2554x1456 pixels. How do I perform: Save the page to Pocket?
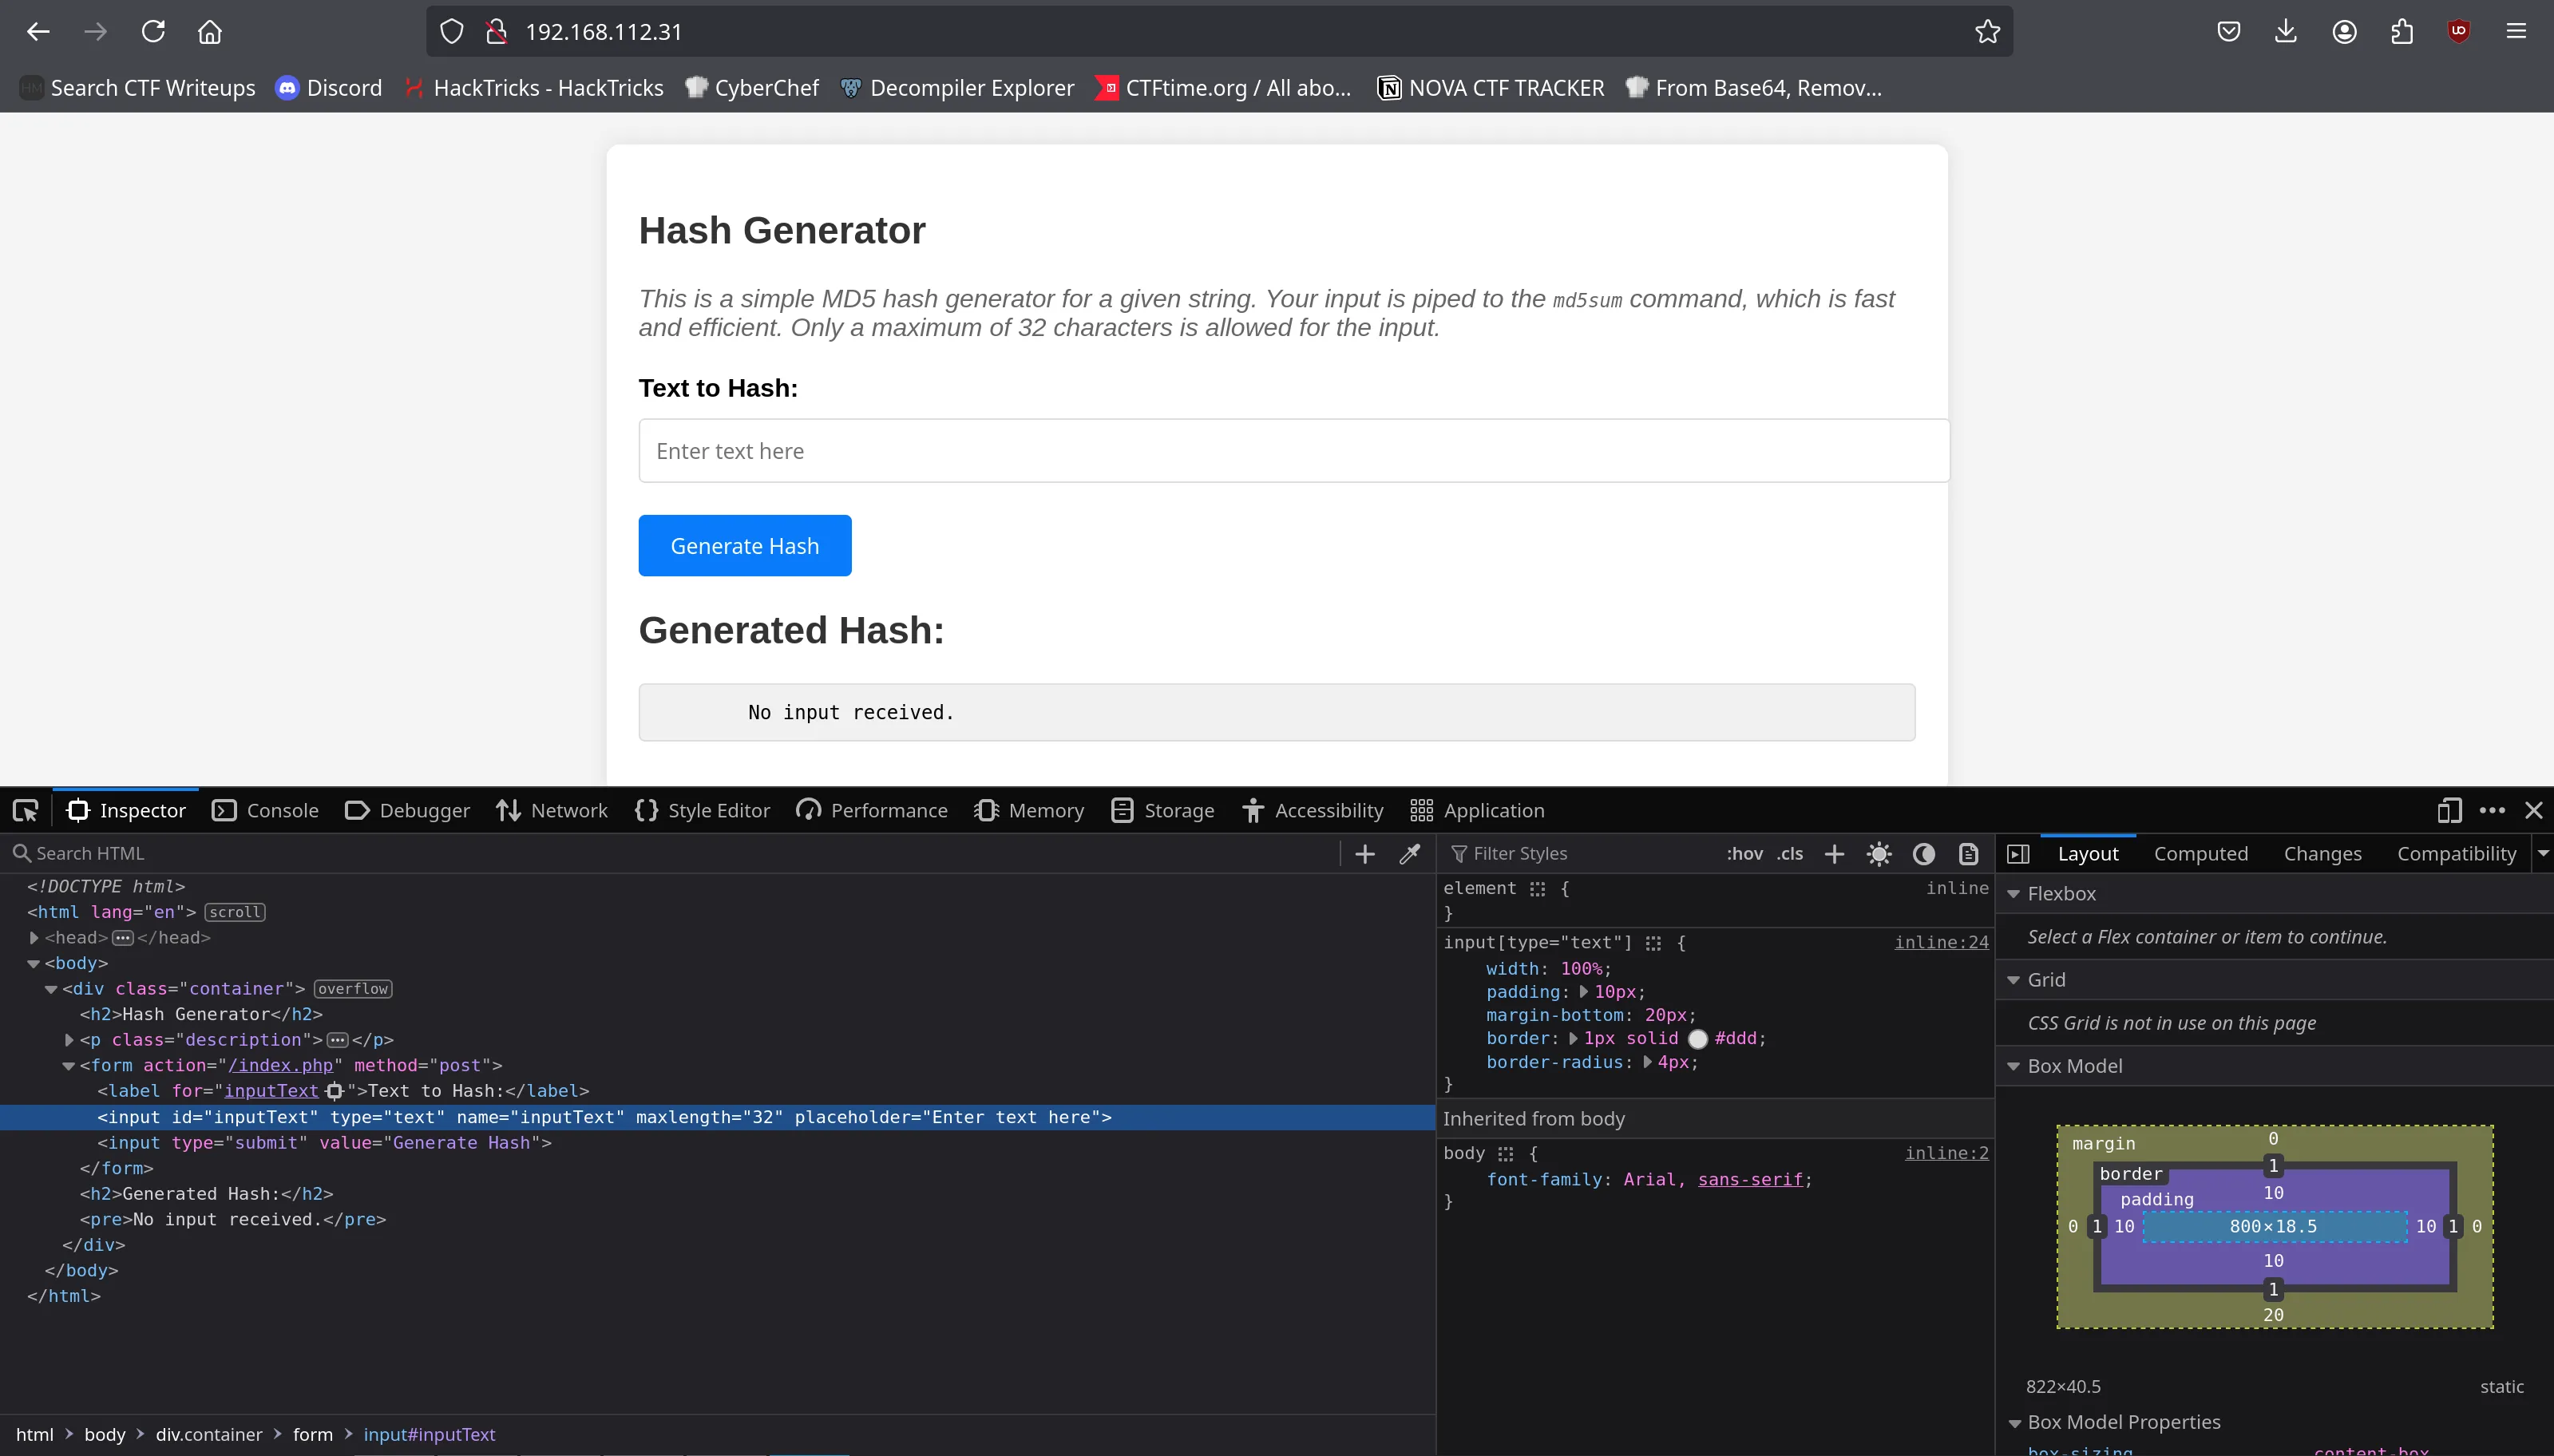click(x=2229, y=32)
